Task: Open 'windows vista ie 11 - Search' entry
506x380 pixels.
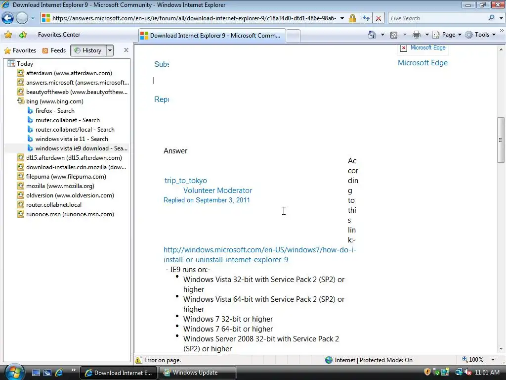Action: point(68,139)
